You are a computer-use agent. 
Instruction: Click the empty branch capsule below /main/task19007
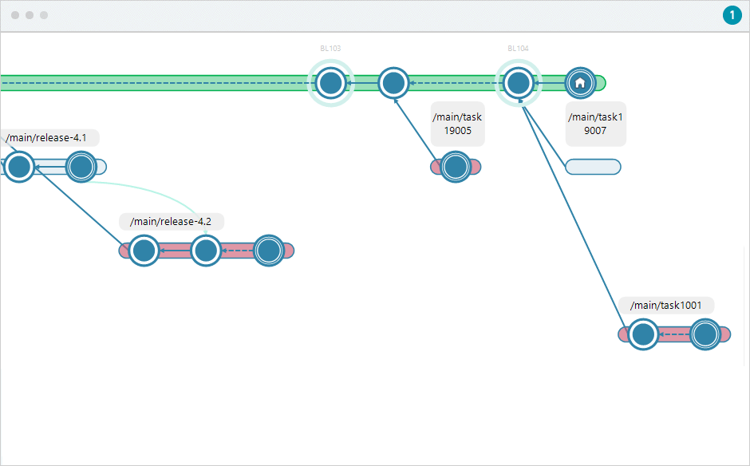pyautogui.click(x=593, y=167)
